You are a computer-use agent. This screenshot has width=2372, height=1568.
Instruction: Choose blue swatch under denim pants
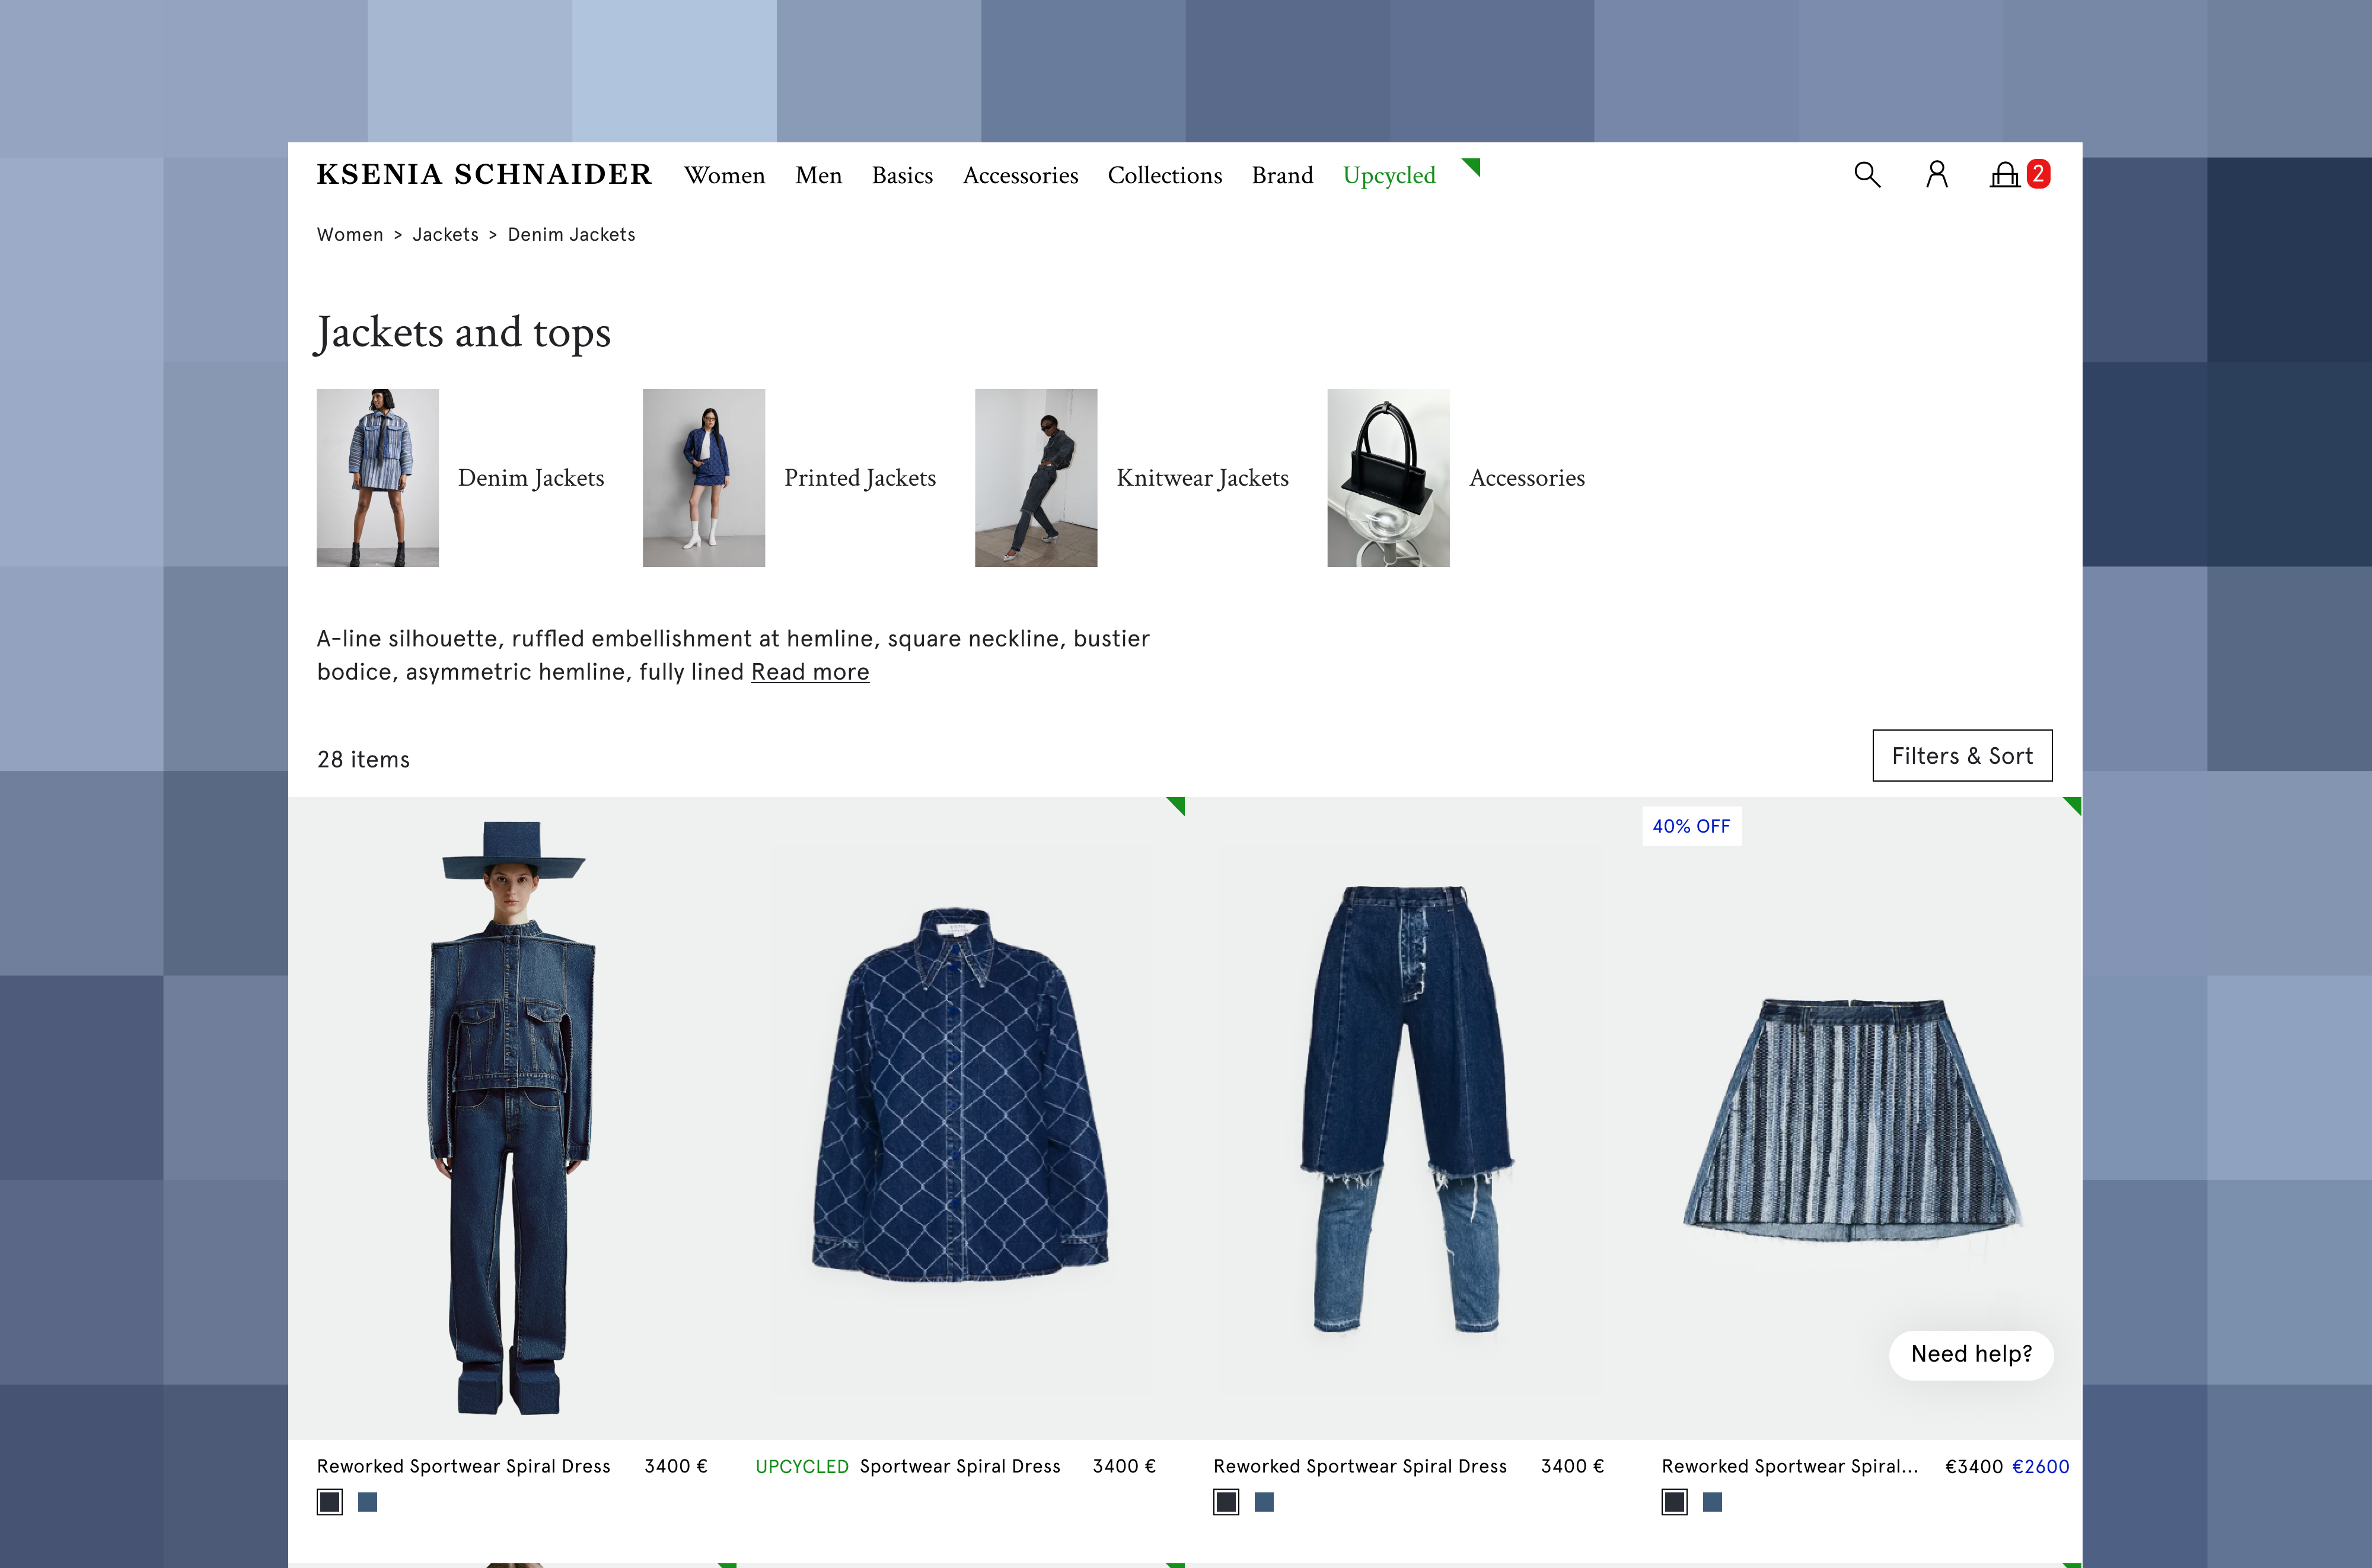point(1264,1501)
